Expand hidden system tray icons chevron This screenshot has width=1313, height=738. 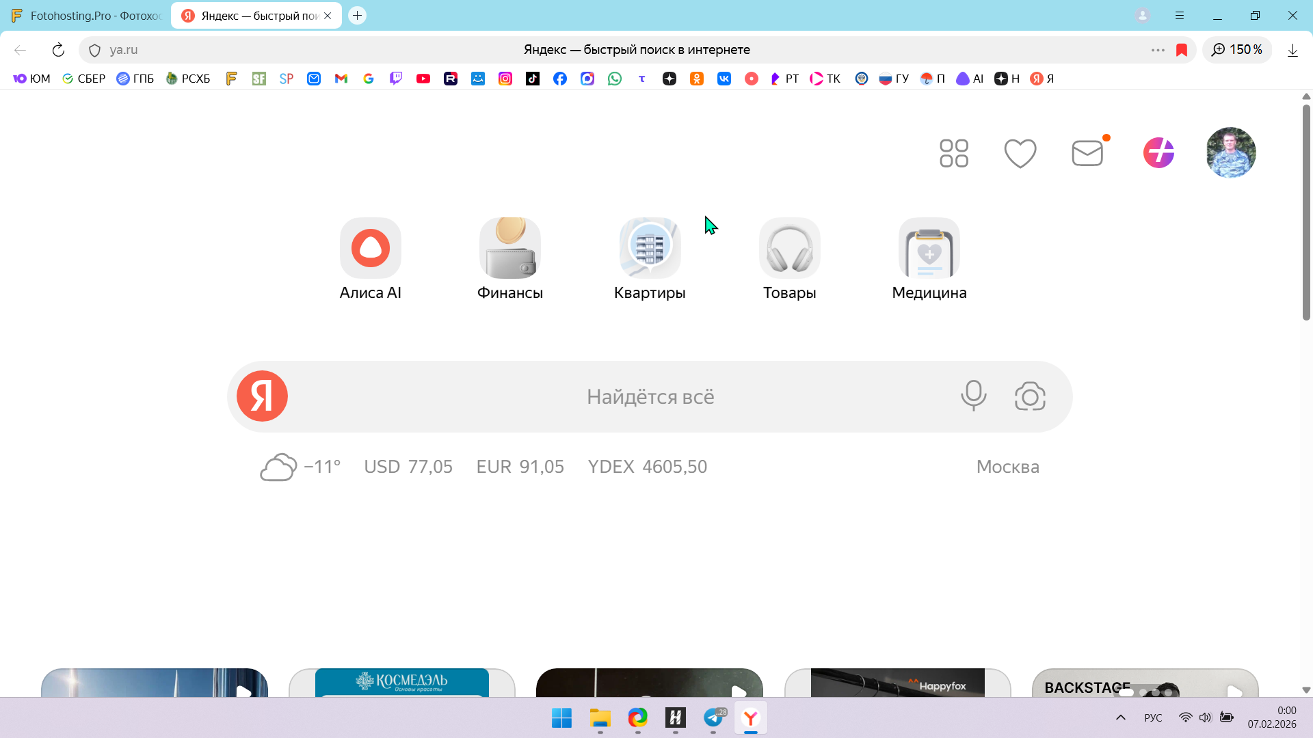[x=1121, y=717]
